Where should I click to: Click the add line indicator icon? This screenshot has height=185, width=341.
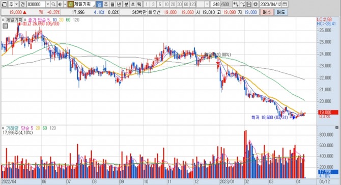pyautogui.click(x=243, y=4)
